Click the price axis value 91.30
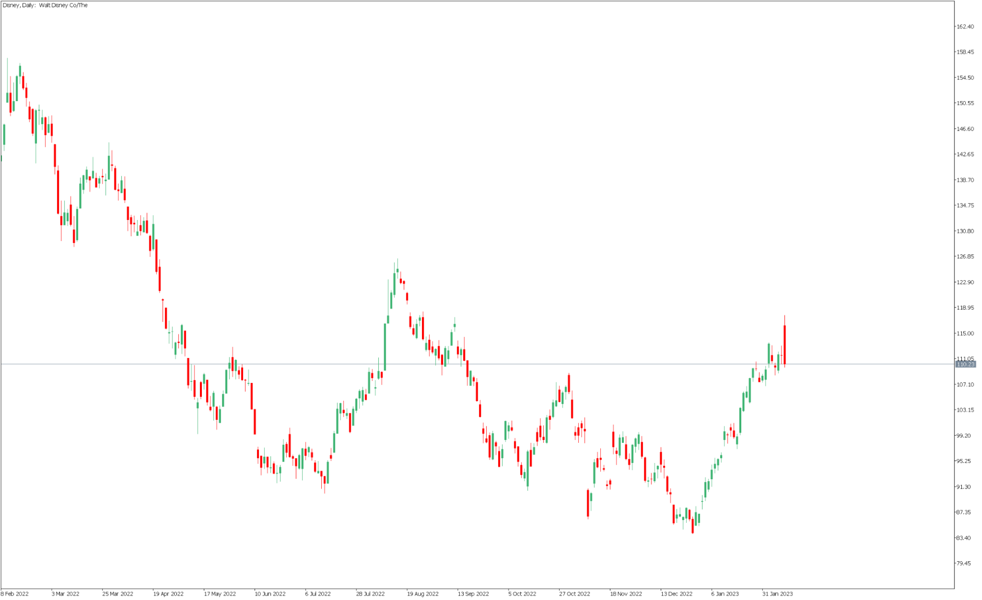The width and height of the screenshot is (982, 600). point(963,487)
